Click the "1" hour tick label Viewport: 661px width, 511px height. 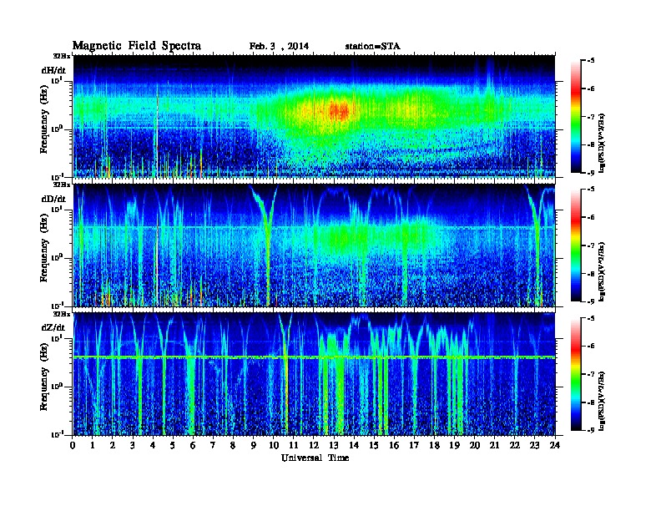(93, 445)
